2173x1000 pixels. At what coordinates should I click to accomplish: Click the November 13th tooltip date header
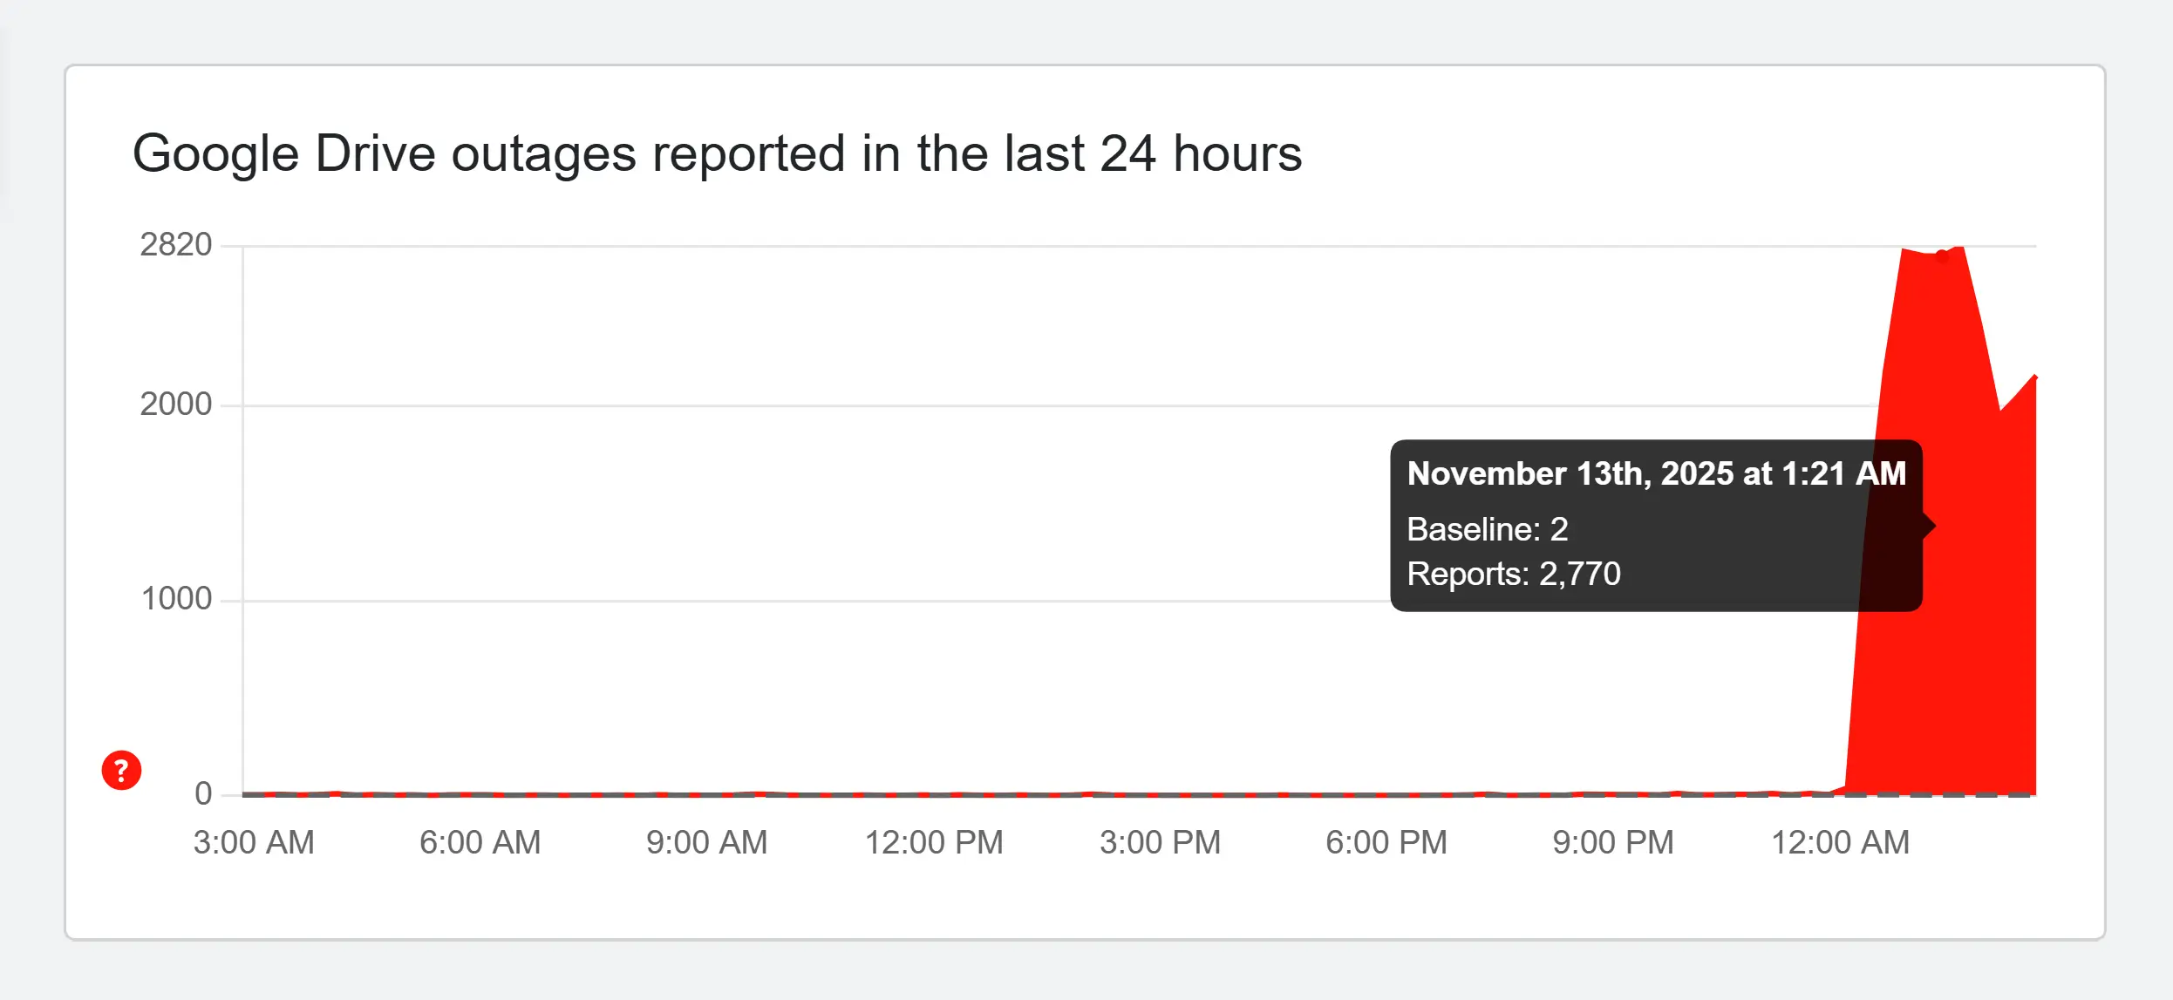[x=1657, y=473]
